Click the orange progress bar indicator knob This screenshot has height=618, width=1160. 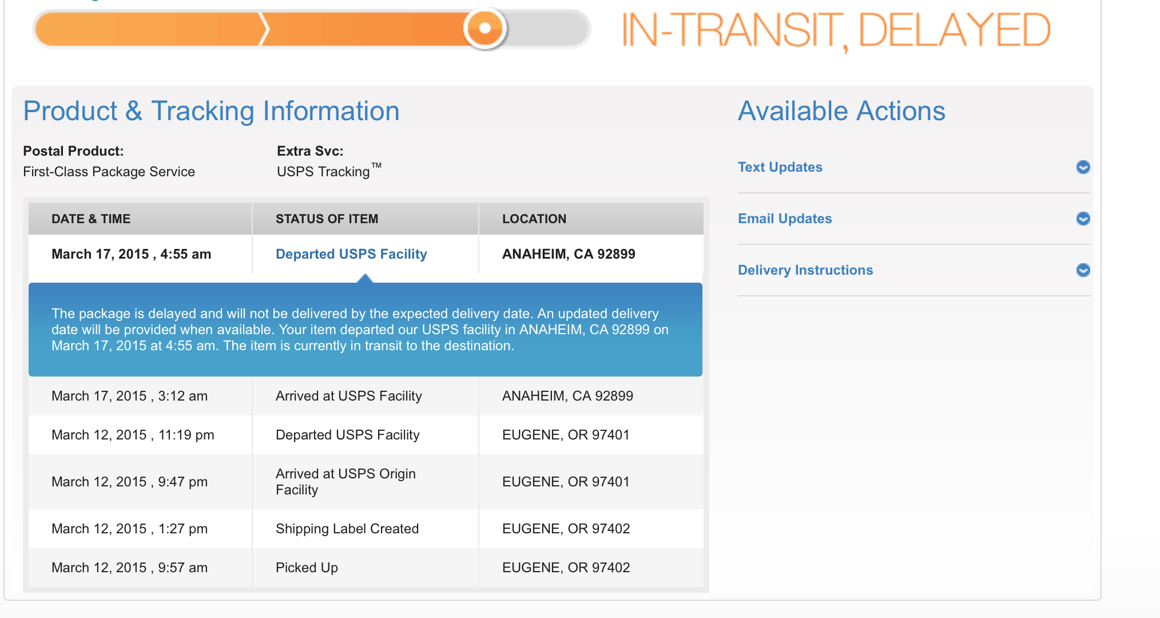pyautogui.click(x=485, y=28)
